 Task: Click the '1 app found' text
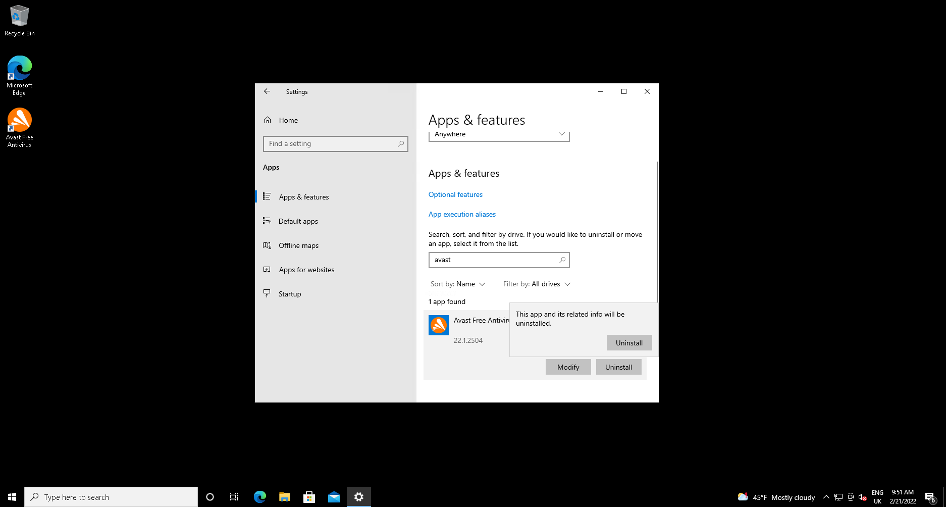click(x=447, y=301)
